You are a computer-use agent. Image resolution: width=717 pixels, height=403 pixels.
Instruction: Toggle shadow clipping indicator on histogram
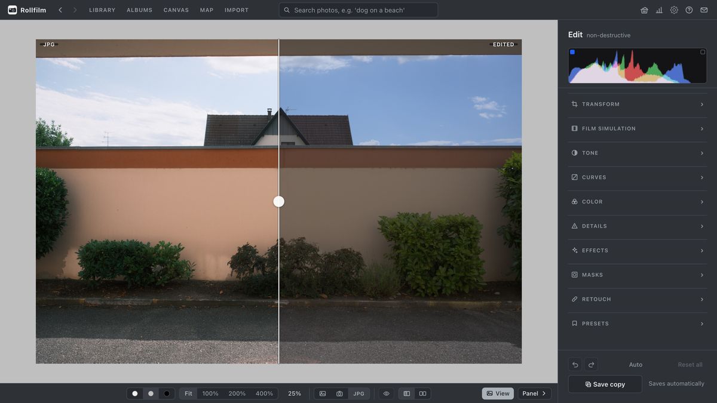coord(572,53)
